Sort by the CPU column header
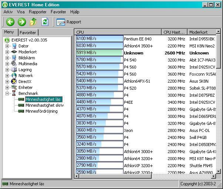 pos(118,32)
